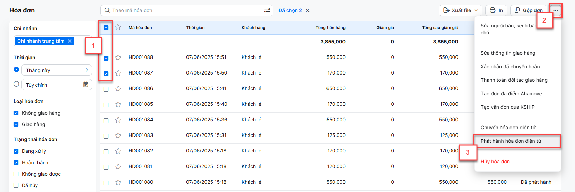Choose Phát hành hóa đơn điện tử
This screenshot has width=575, height=192.
coord(517,141)
